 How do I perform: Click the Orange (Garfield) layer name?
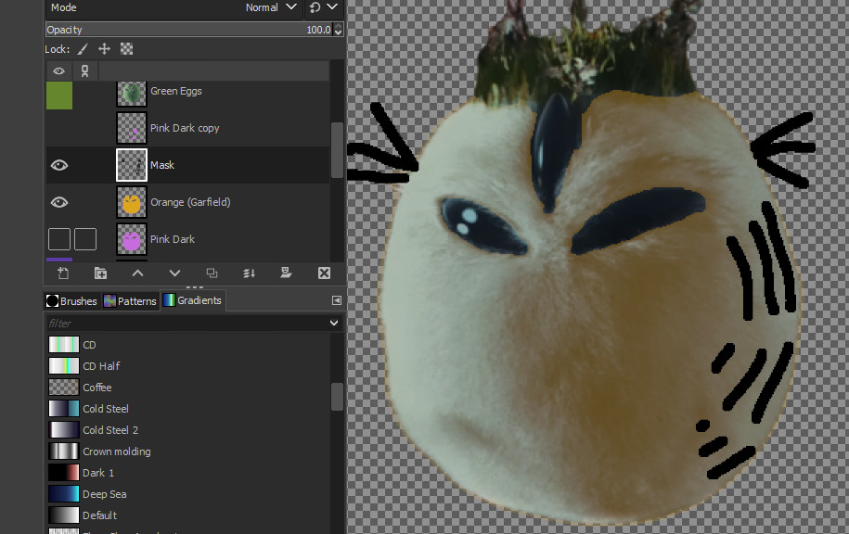[x=190, y=202]
